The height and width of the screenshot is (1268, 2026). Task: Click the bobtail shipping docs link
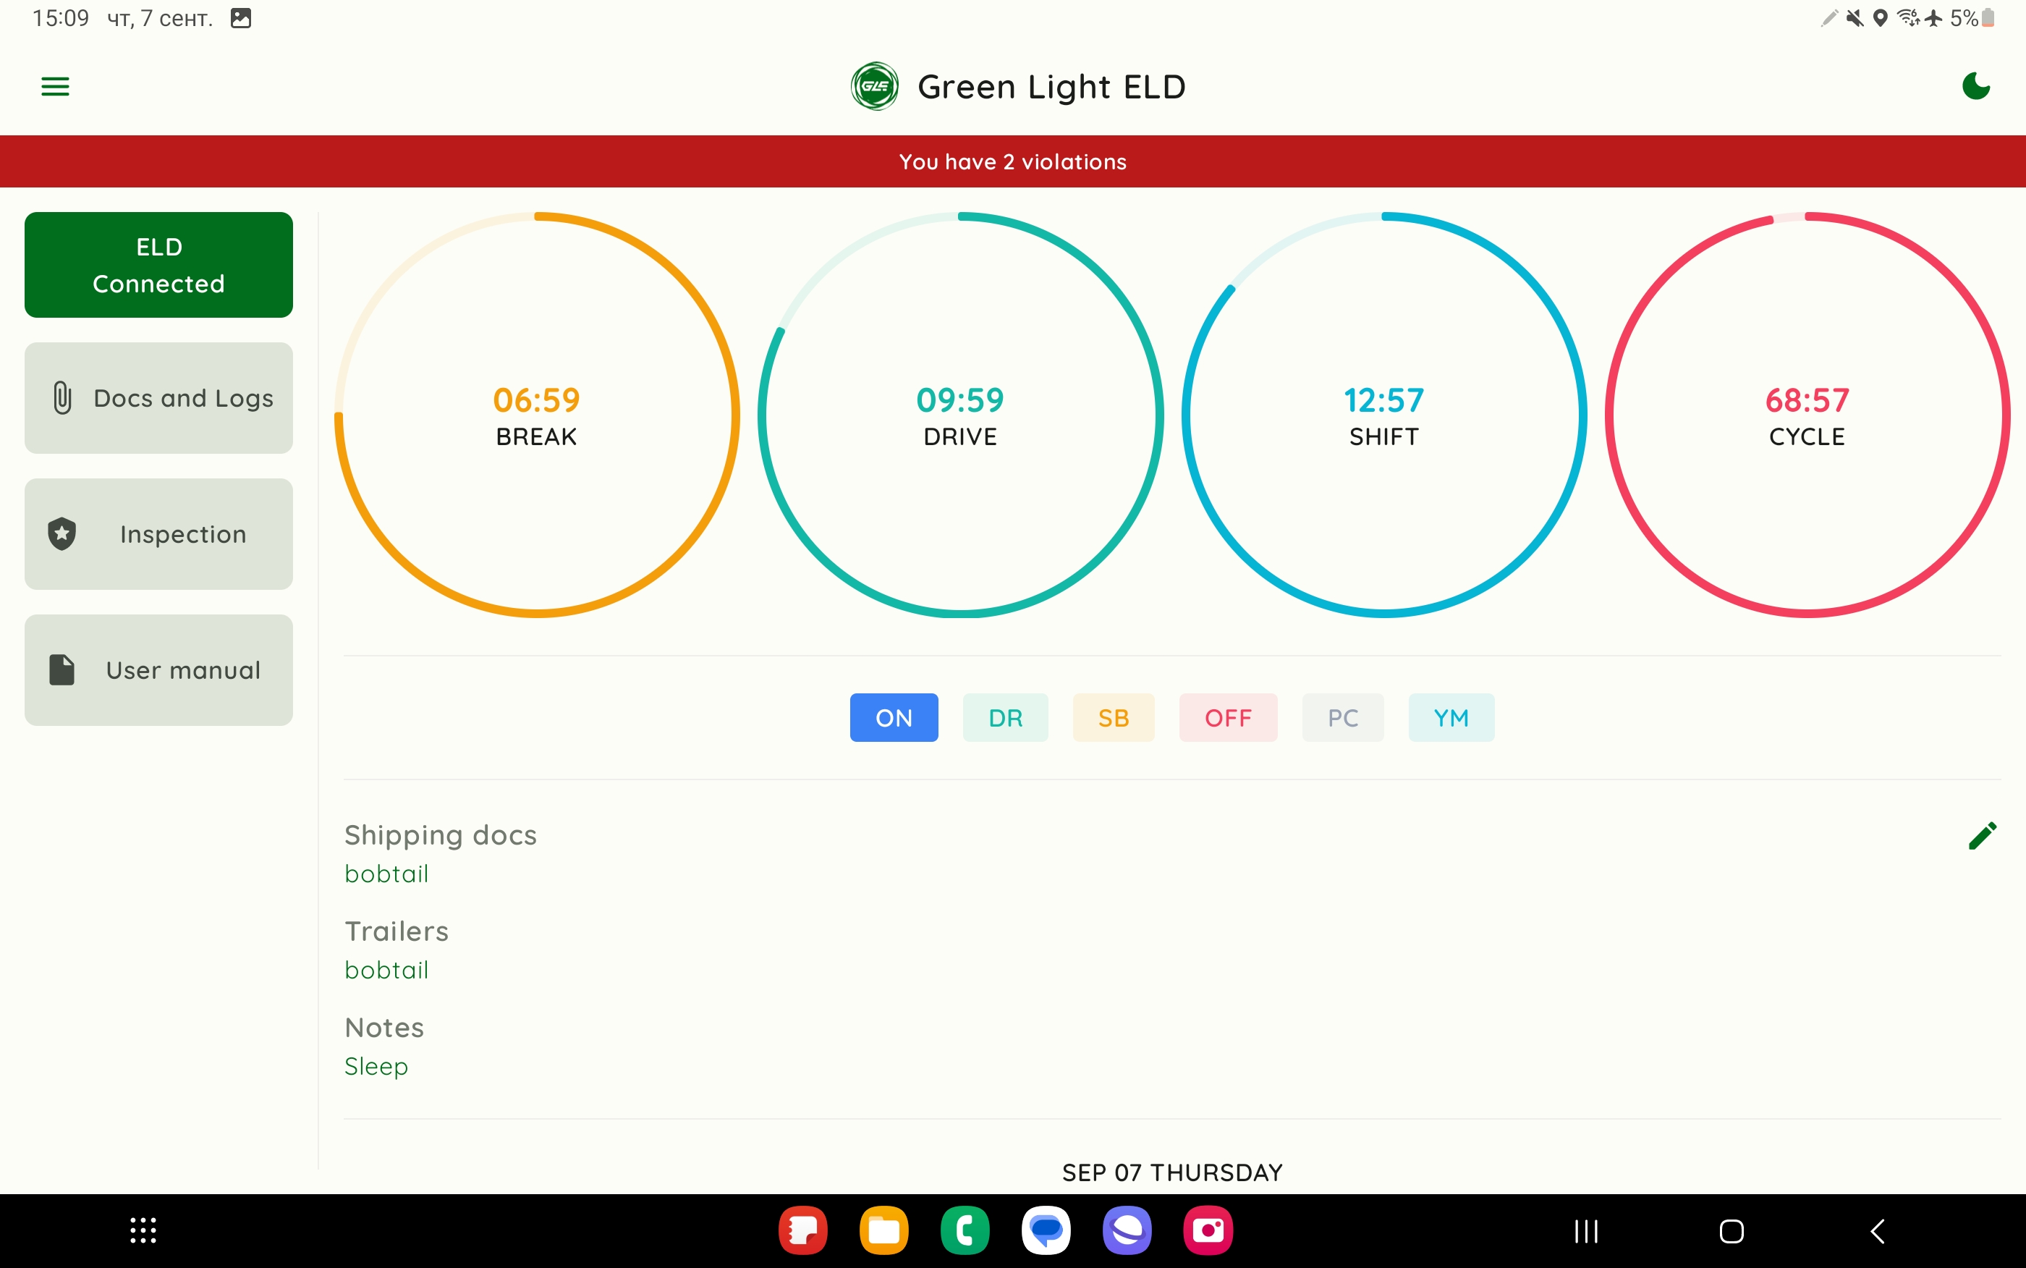pos(386,873)
